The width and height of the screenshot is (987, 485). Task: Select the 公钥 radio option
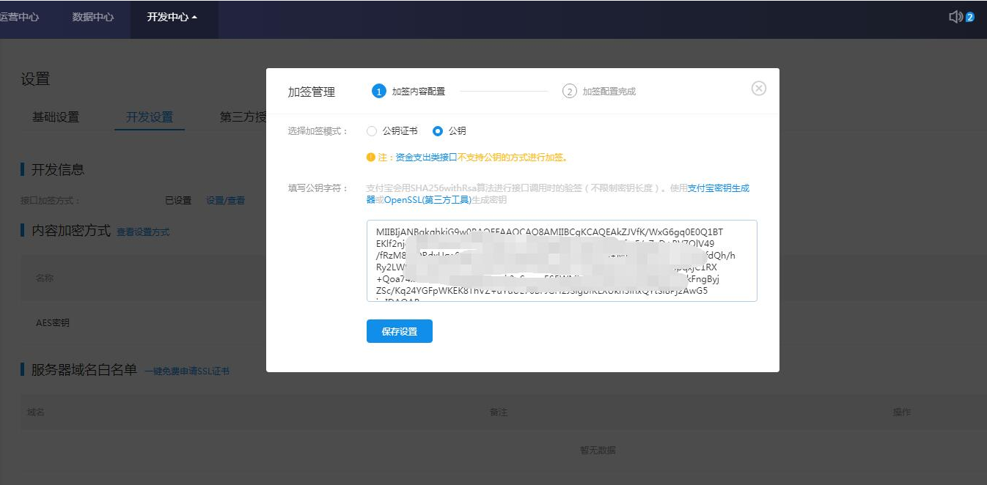click(438, 131)
